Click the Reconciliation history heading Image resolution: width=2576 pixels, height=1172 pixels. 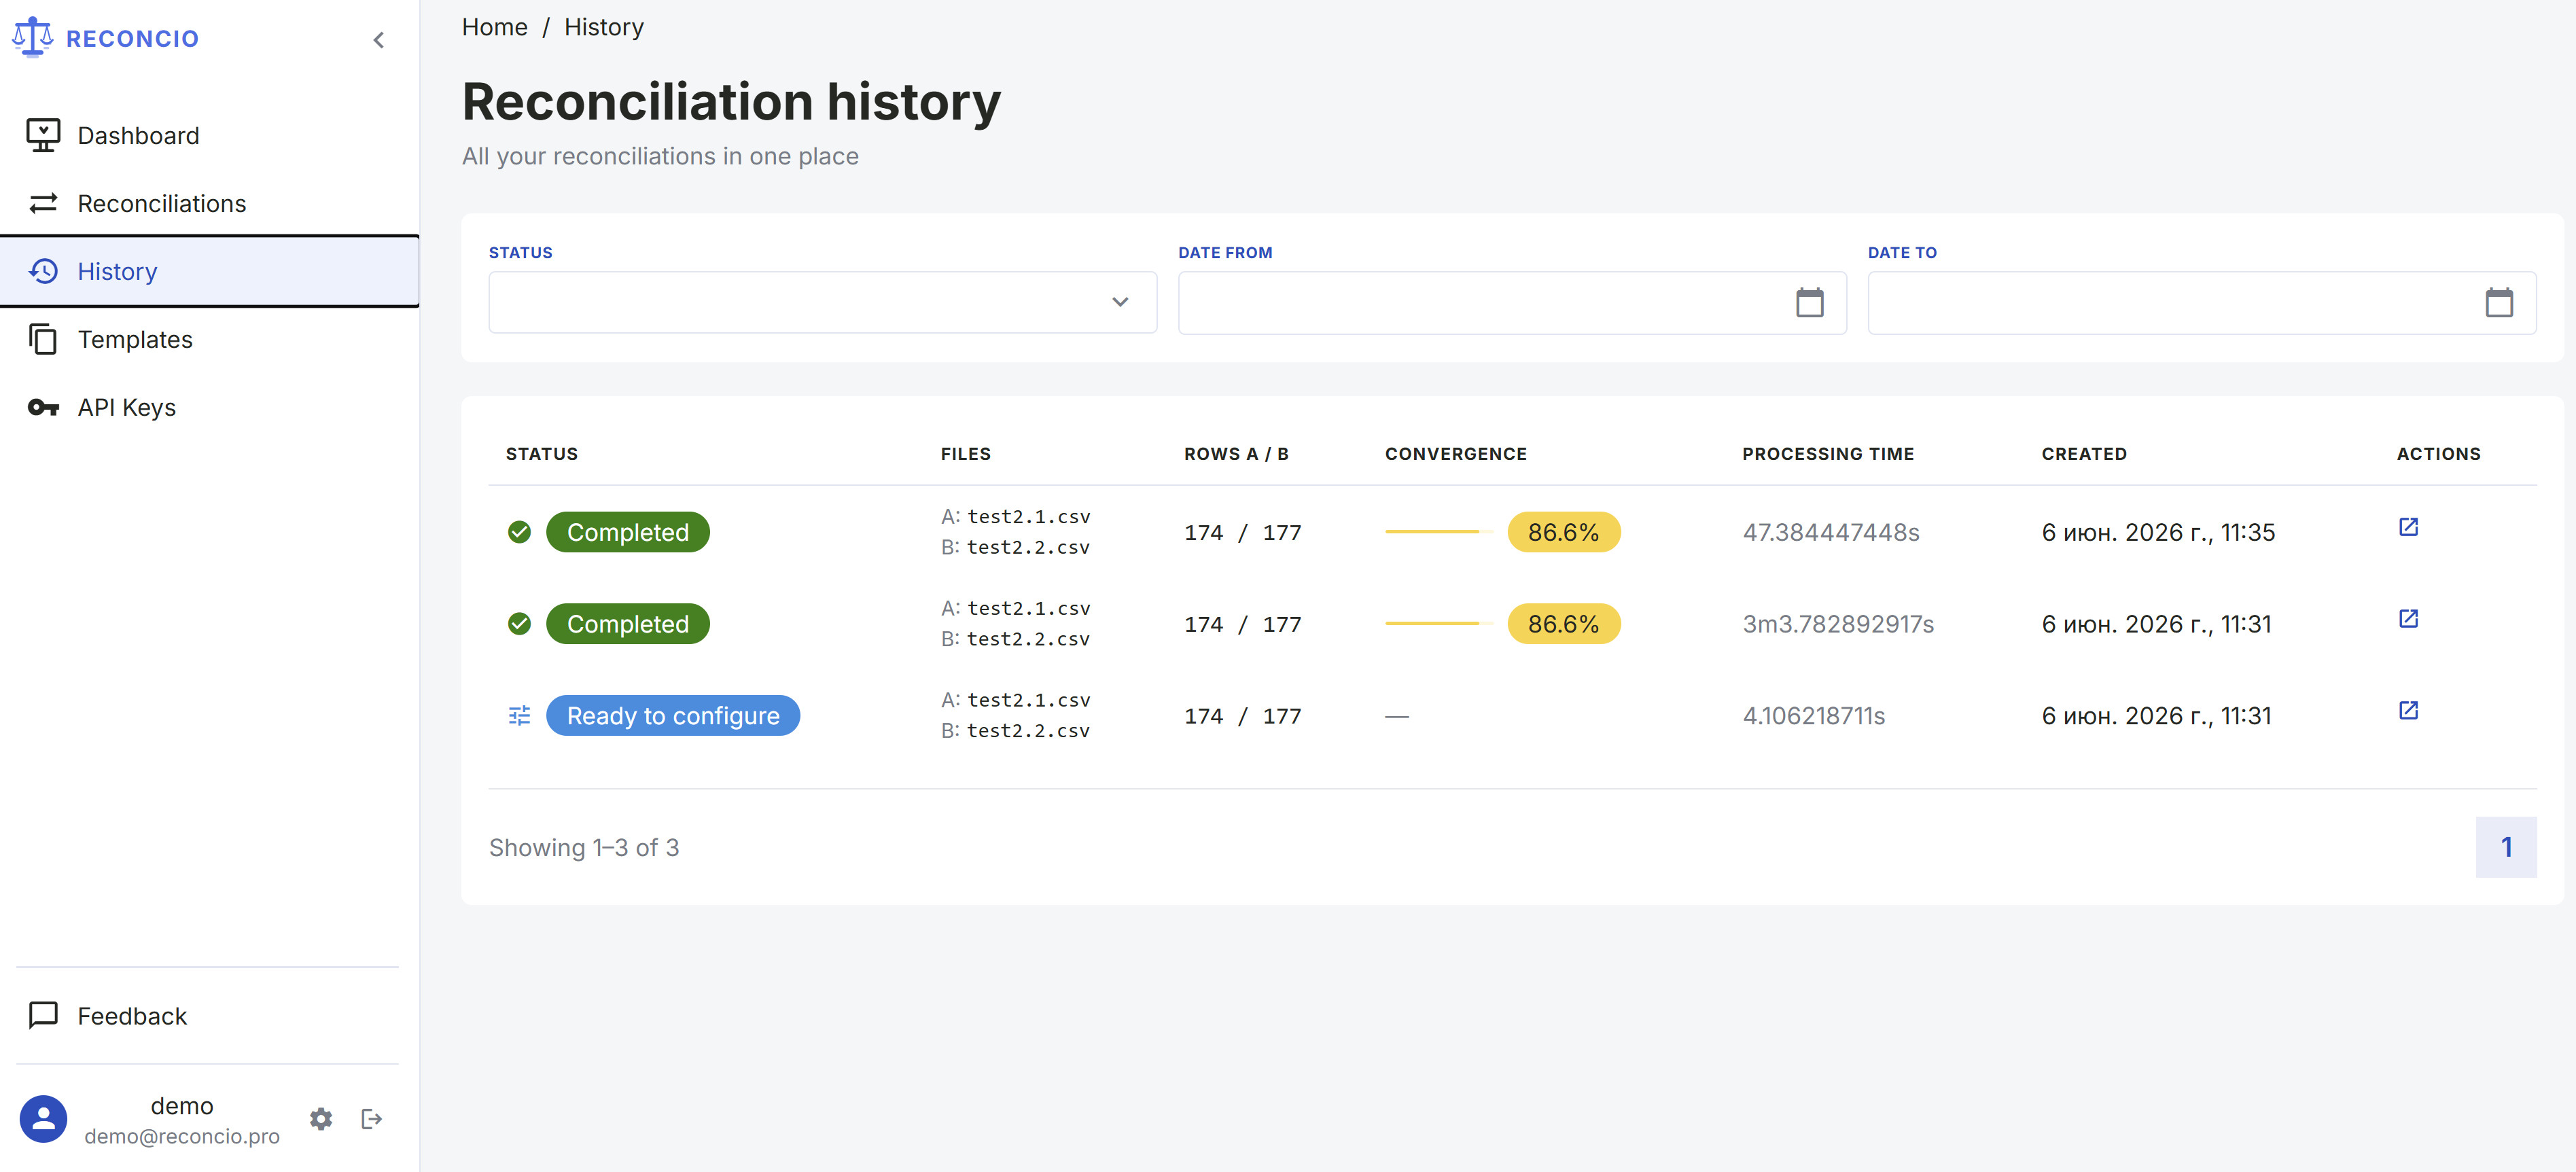[731, 102]
